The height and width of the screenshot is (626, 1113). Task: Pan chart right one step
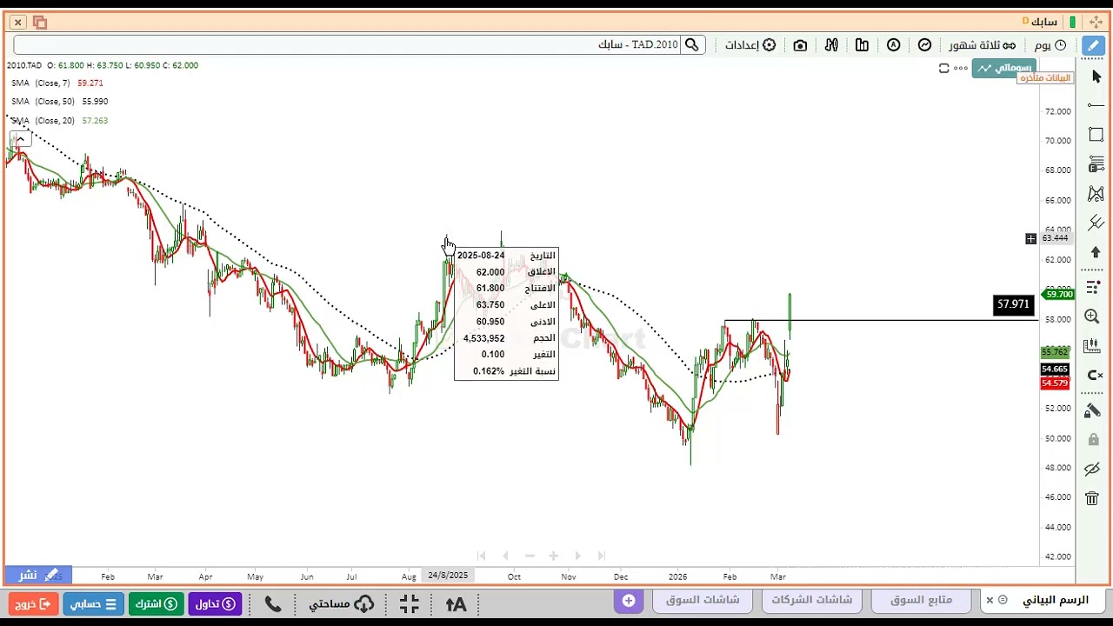[577, 556]
